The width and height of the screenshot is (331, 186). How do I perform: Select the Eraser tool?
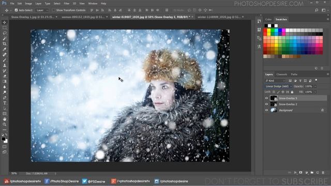5,76
